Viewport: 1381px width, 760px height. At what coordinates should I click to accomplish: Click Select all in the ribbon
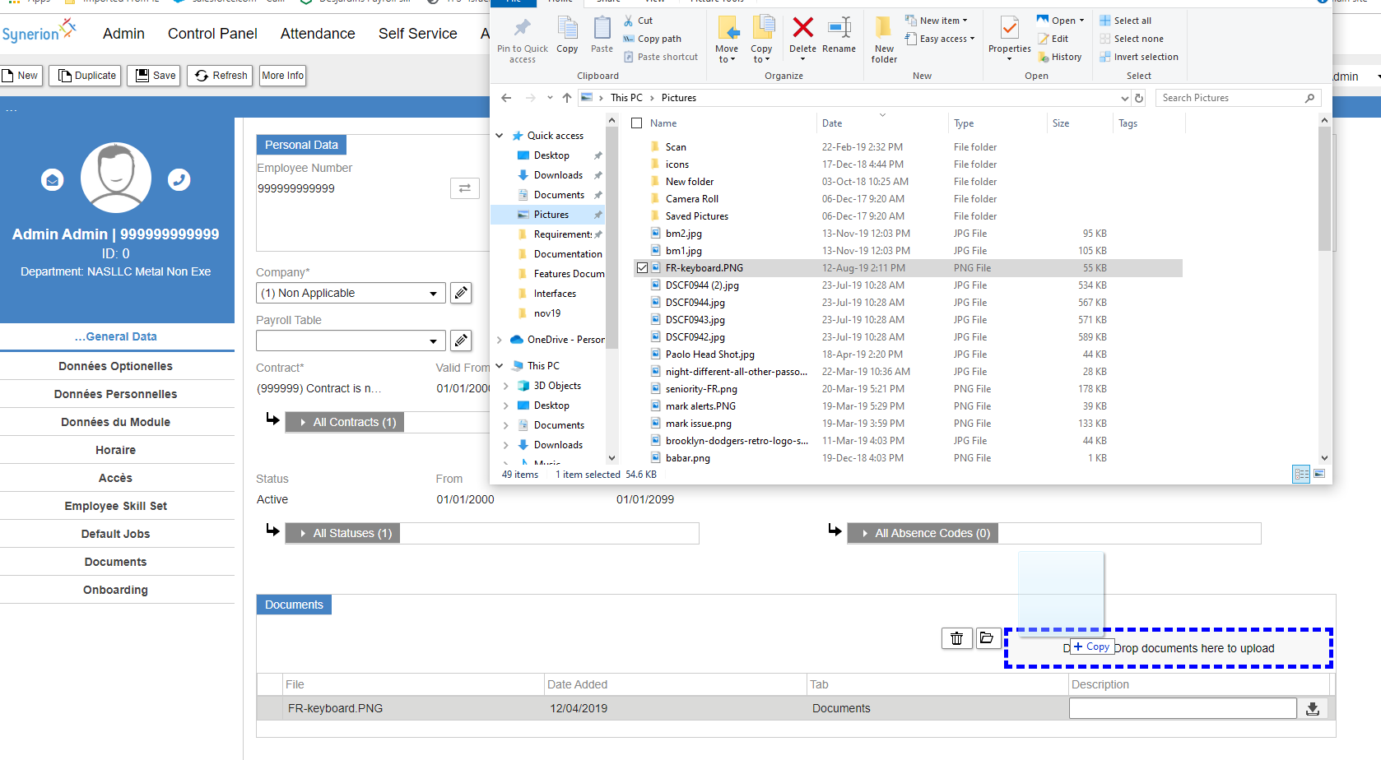point(1125,21)
